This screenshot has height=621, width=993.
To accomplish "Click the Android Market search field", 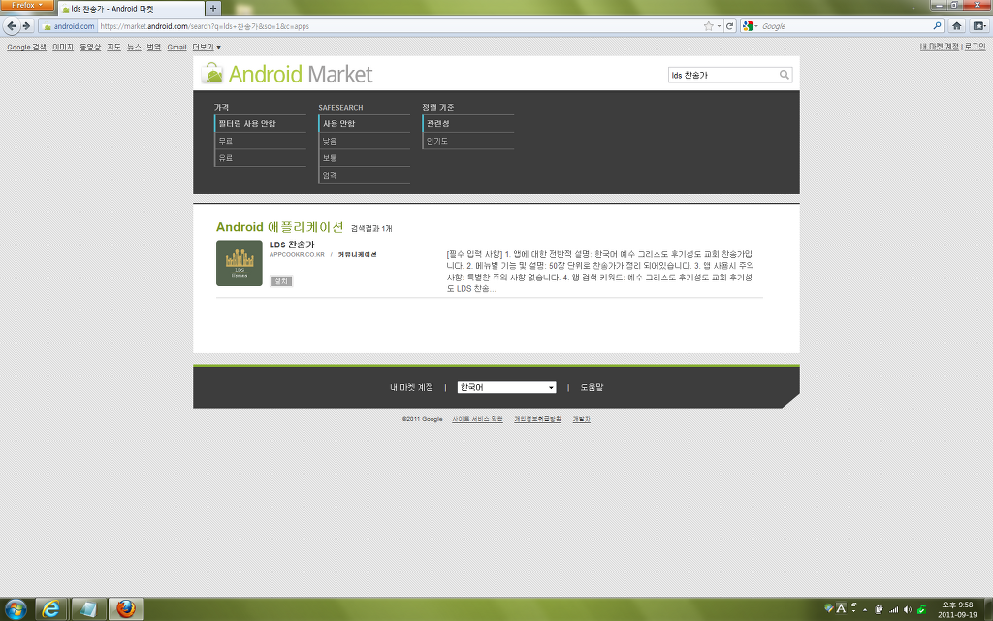I will click(723, 75).
